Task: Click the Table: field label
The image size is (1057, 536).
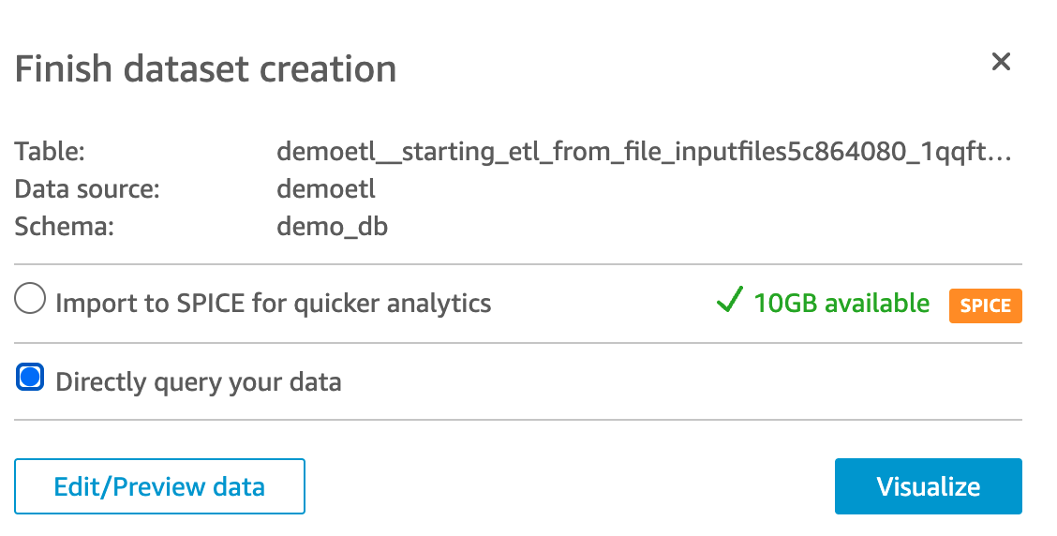Action: point(50,152)
